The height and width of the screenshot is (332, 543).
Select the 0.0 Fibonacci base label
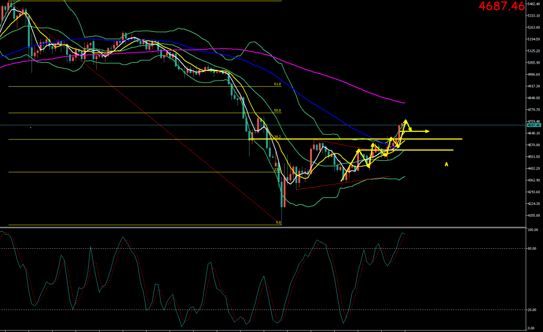coord(278,223)
